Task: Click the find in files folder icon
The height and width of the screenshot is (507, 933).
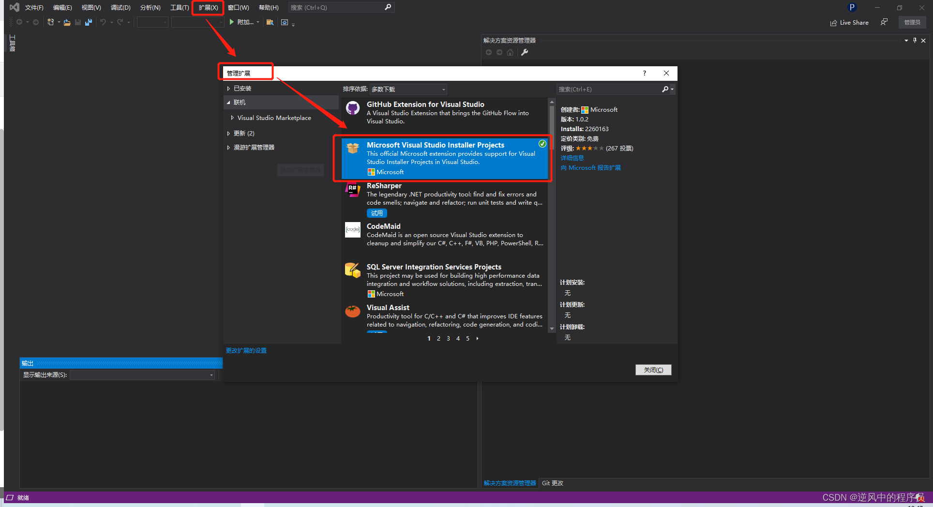Action: [270, 22]
